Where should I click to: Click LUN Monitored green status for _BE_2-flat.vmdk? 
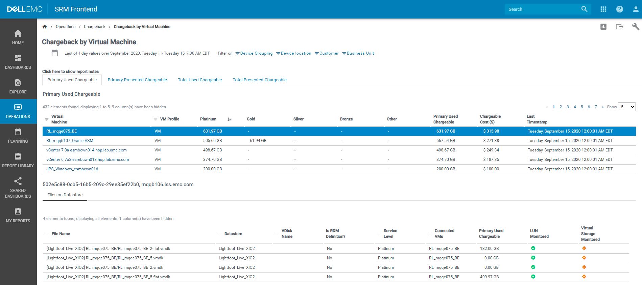[x=533, y=248]
